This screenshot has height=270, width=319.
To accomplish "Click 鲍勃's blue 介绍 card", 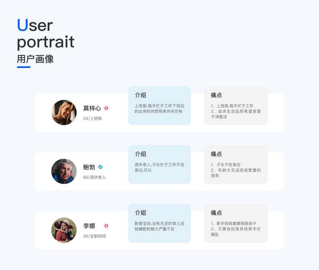I will tap(159, 164).
